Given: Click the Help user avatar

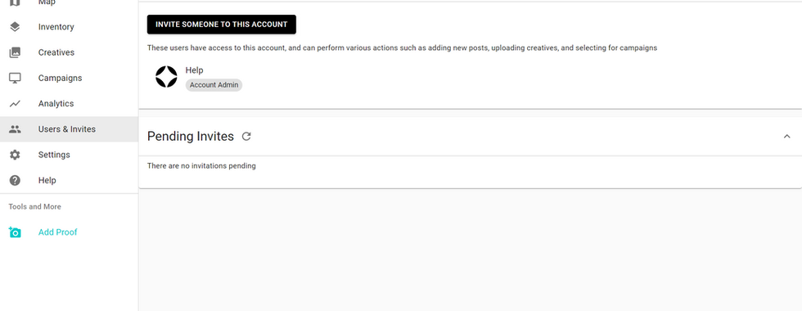Looking at the screenshot, I should click(x=166, y=77).
